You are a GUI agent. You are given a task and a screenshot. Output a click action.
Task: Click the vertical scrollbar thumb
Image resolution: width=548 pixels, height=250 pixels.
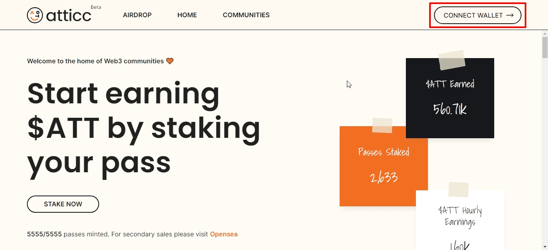click(545, 47)
